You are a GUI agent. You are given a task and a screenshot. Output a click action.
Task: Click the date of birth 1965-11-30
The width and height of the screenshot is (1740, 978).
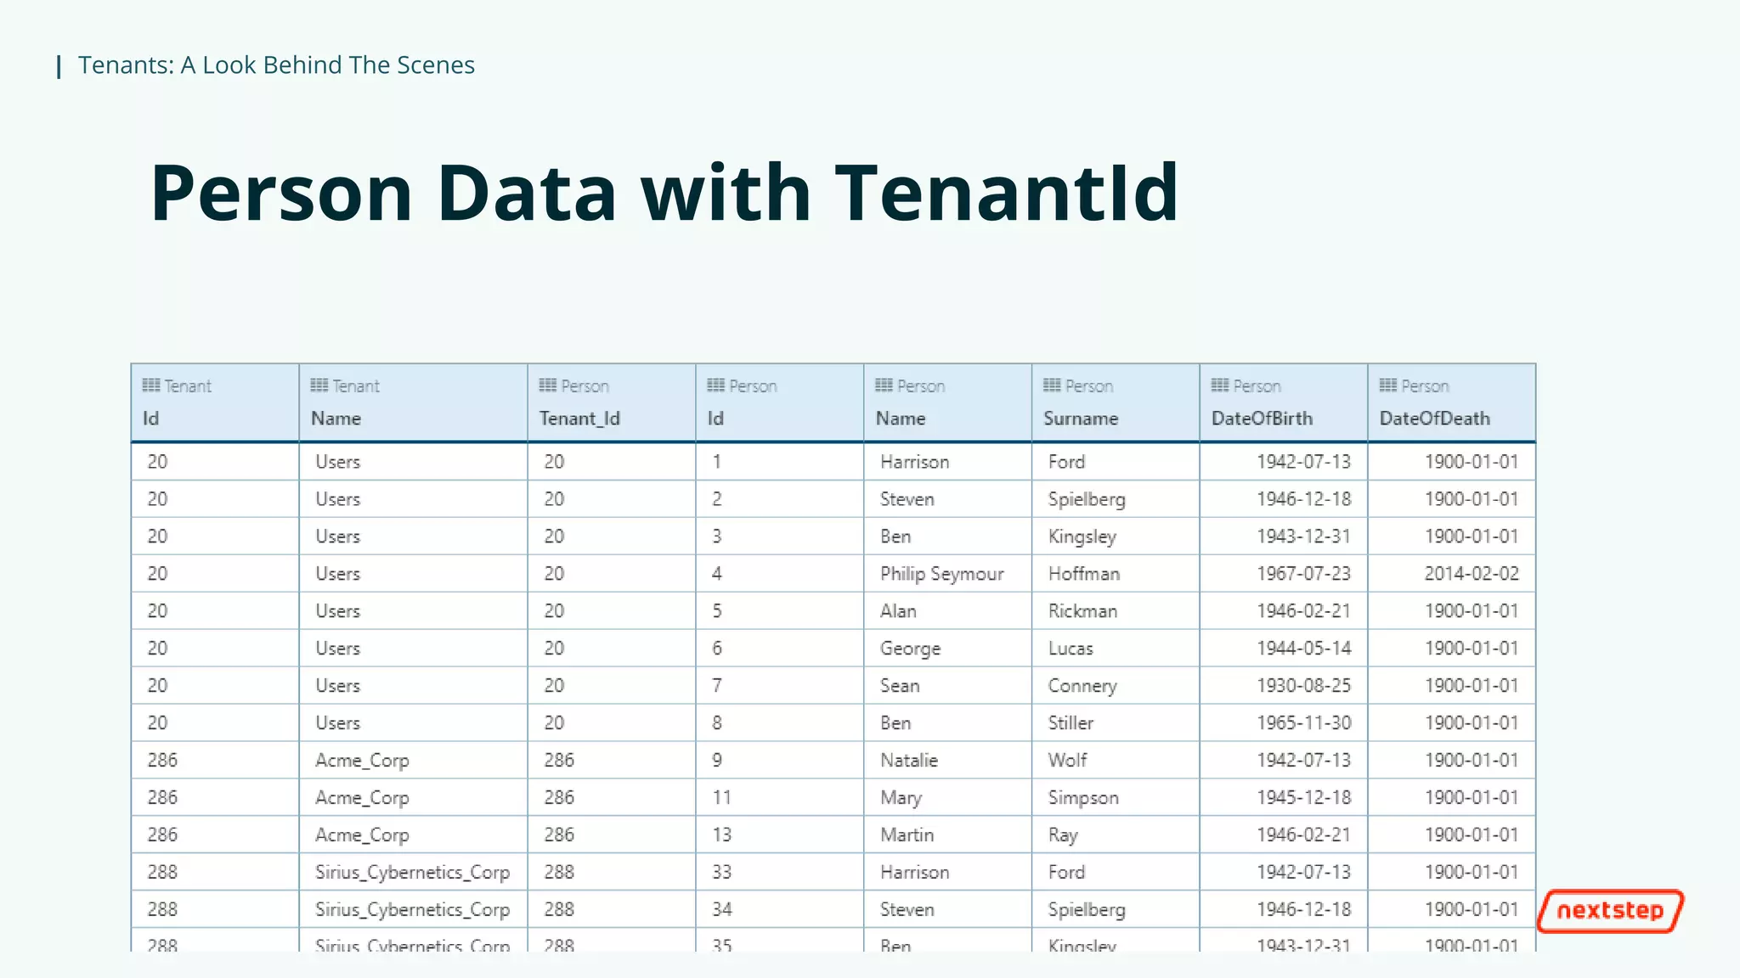[1303, 723]
